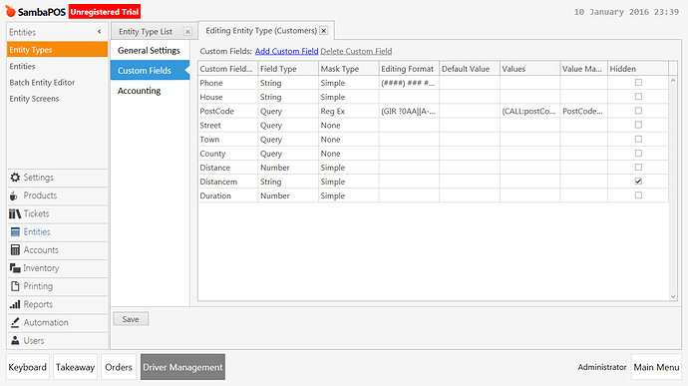Screen dimensions: 688x386
Task: Collapse the Entities sidebar panel arrow
Action: 99,32
